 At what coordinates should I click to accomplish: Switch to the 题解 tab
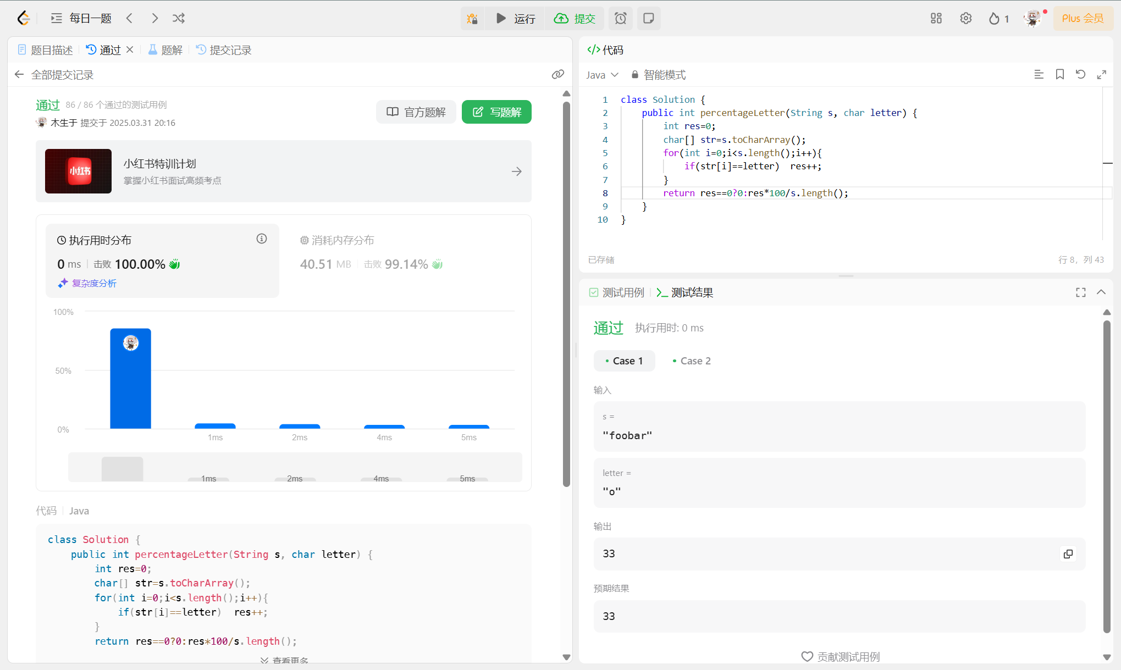(x=165, y=50)
